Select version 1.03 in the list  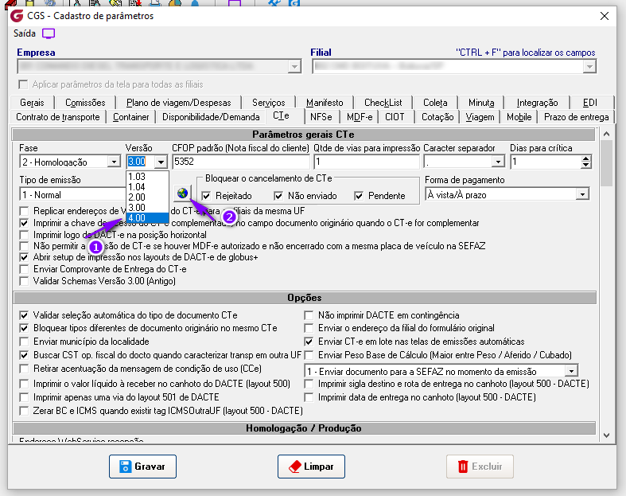(147, 177)
